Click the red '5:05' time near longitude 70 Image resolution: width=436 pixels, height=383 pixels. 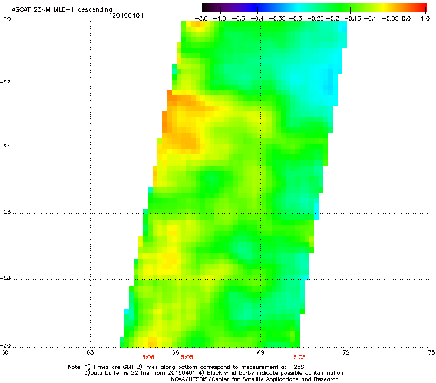click(x=299, y=358)
